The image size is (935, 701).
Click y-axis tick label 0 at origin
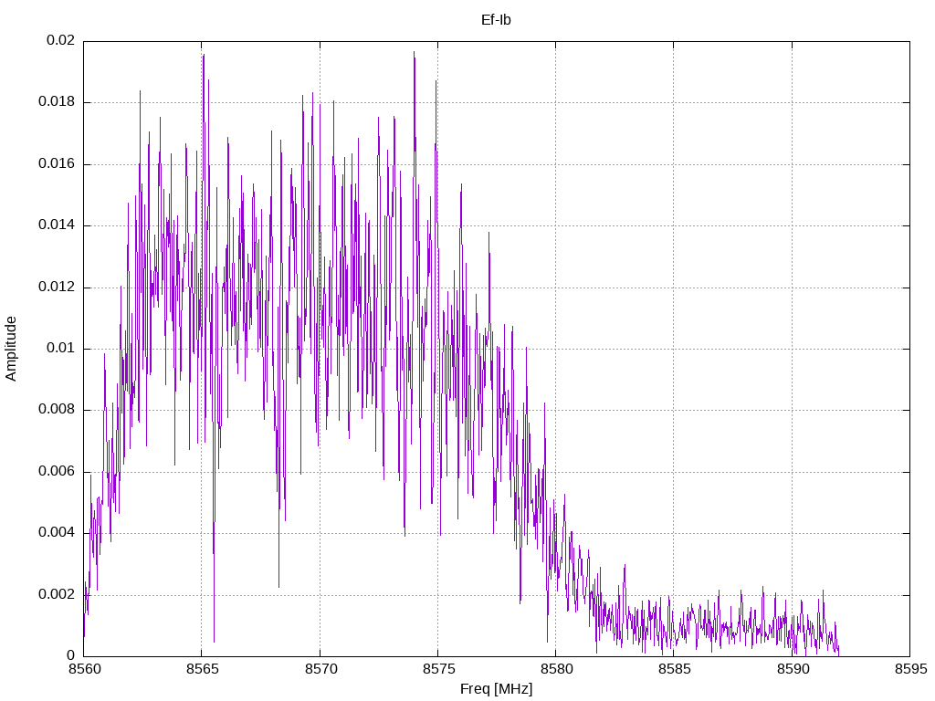point(71,655)
